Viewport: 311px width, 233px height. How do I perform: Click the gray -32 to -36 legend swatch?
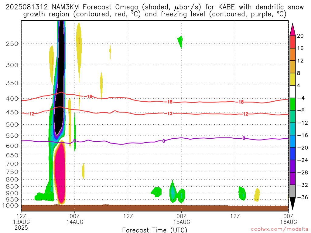(x=292, y=191)
